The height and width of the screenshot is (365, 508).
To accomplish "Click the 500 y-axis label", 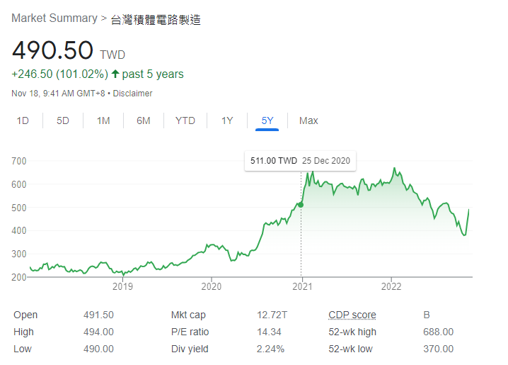I will click(19, 208).
